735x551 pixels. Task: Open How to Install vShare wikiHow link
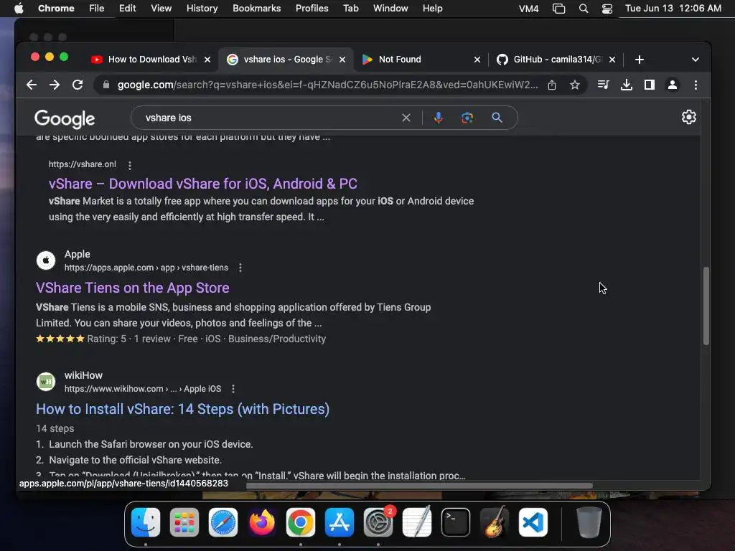coord(183,409)
